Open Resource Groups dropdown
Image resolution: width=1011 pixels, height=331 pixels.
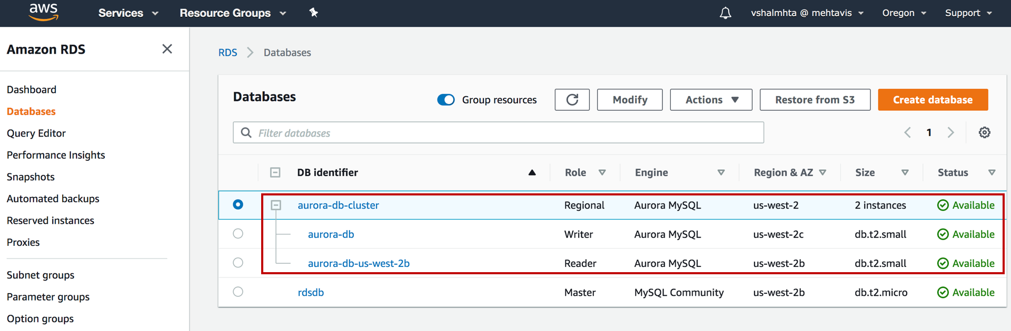(x=233, y=13)
